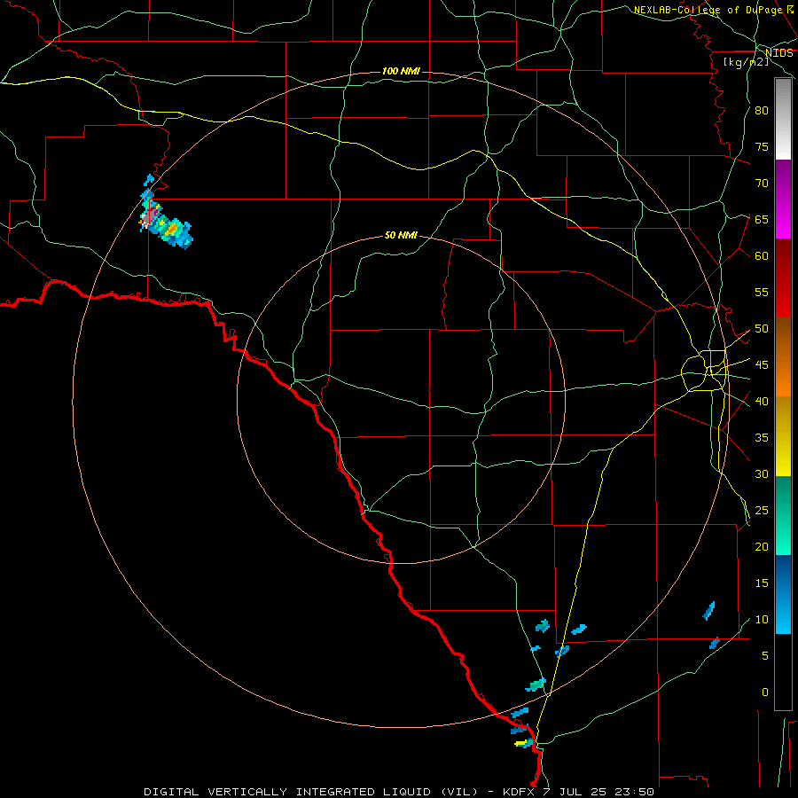Image resolution: width=798 pixels, height=798 pixels.
Task: Click the 0 value on the VIL scale
Action: point(765,692)
